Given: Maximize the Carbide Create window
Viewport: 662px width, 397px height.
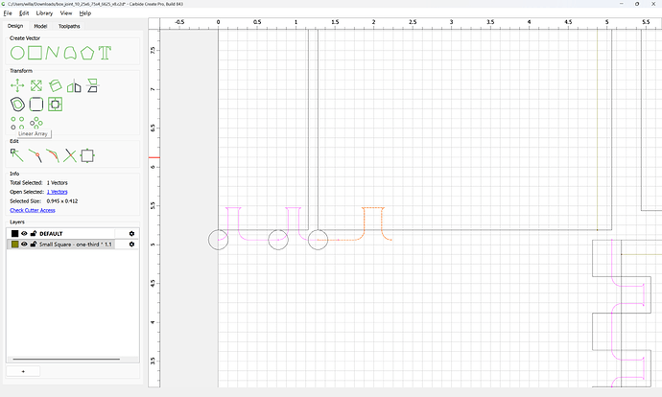Looking at the screenshot, I should point(637,4).
